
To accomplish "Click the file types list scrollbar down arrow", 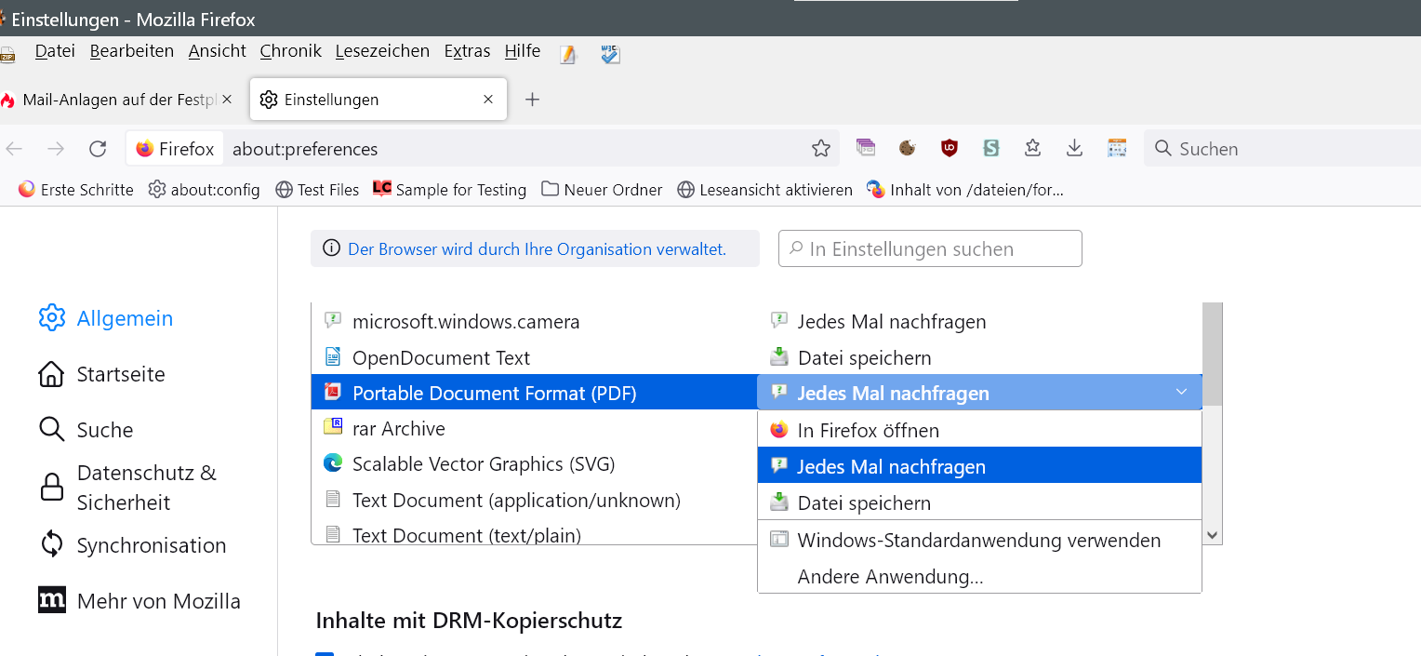I will coord(1212,535).
